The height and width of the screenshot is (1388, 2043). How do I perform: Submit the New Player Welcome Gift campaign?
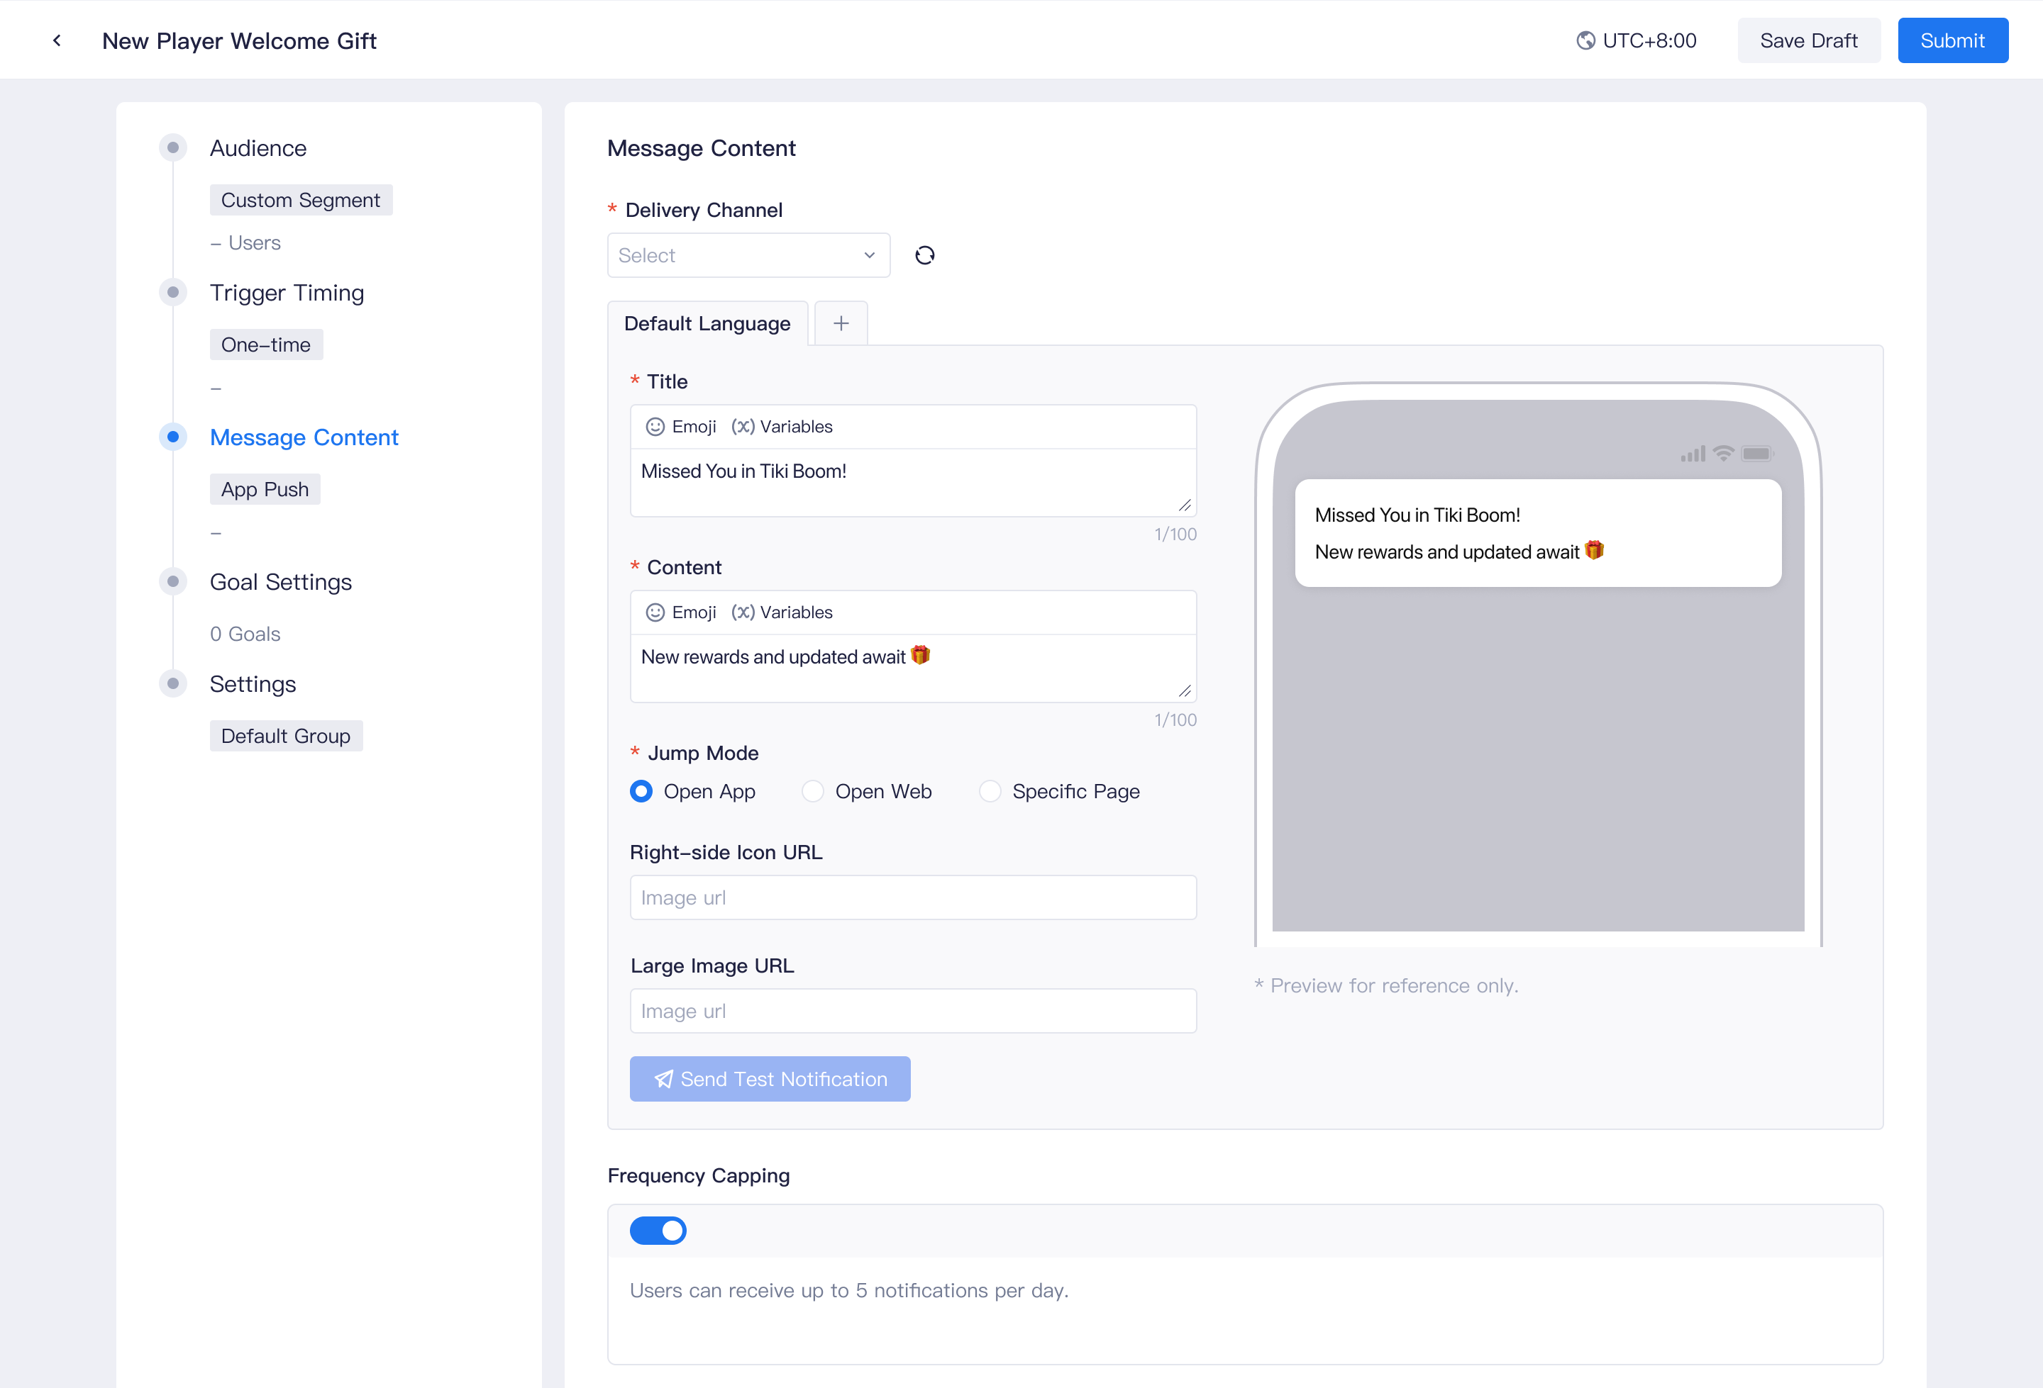pos(1952,40)
